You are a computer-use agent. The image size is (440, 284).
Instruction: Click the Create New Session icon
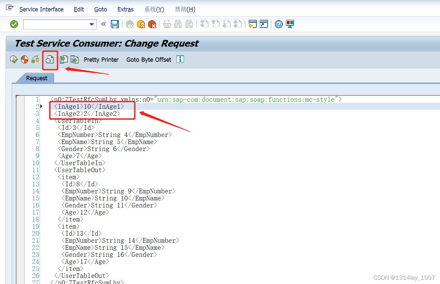click(252, 24)
